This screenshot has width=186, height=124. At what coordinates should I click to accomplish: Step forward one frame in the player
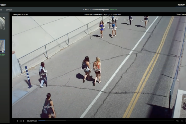click(x=24, y=121)
